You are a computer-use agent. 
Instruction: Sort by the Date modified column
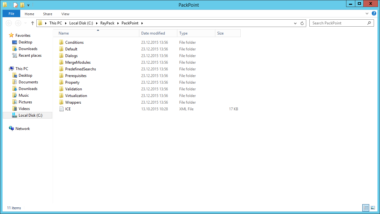point(153,33)
